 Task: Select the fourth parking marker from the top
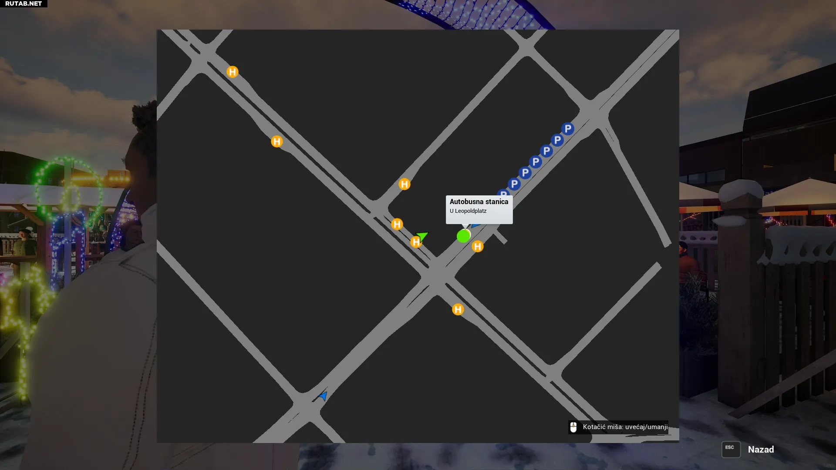click(536, 162)
